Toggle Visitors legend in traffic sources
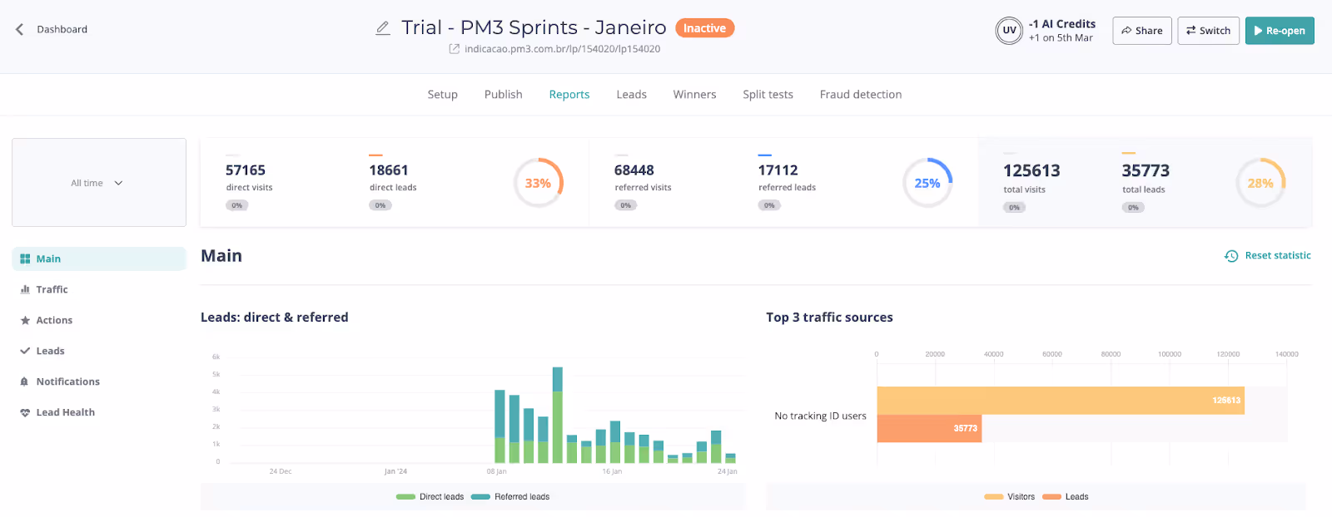The width and height of the screenshot is (1332, 517). tap(1010, 497)
